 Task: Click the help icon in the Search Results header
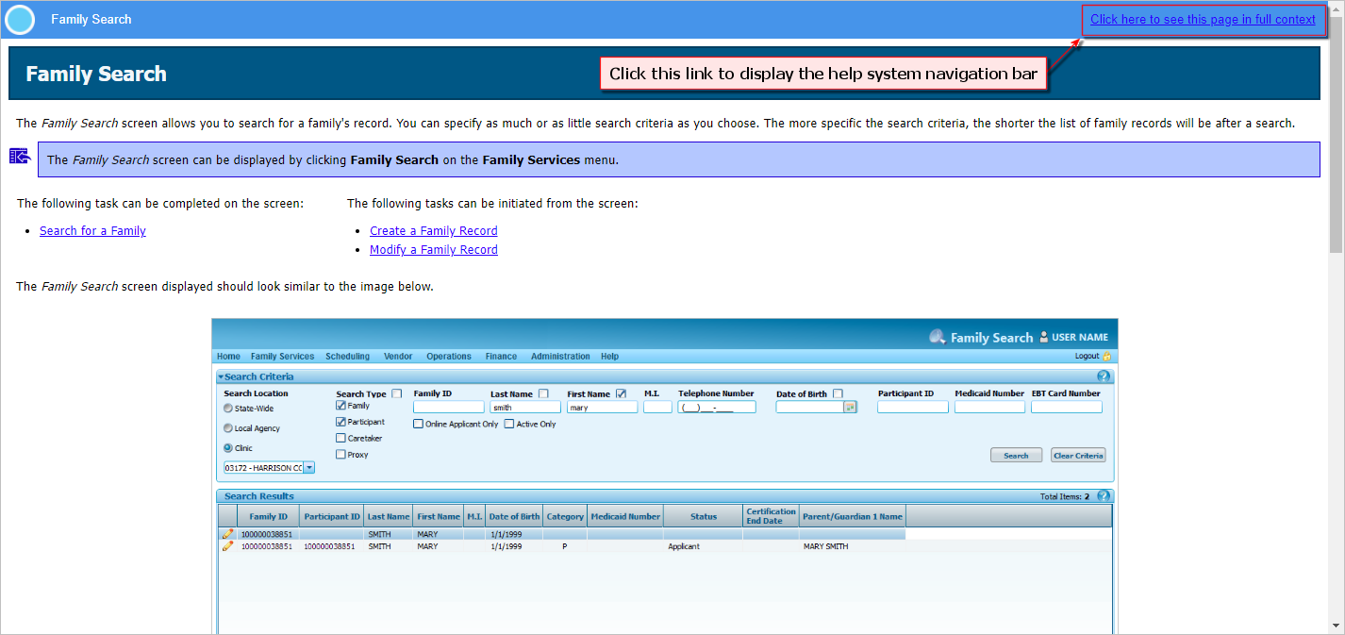point(1104,495)
